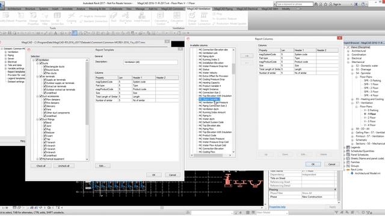The image size is (385, 216).
Task: Click the Architectural Model link icon
Action: point(352,173)
